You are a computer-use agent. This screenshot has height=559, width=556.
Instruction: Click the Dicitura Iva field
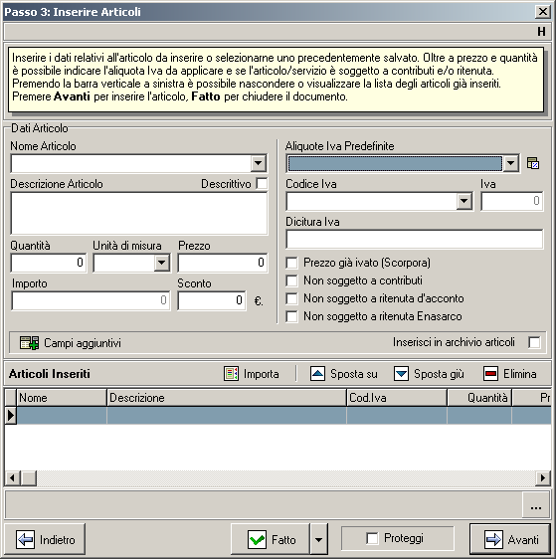(415, 239)
